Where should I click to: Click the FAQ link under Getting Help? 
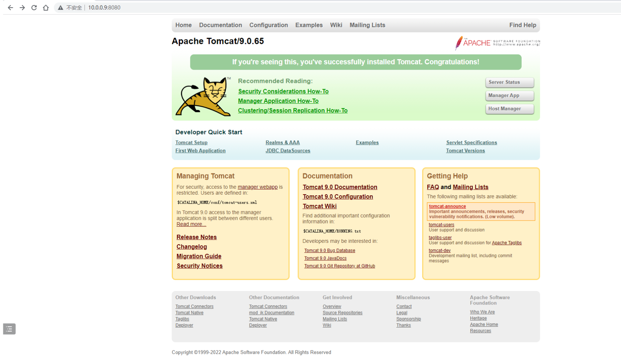[433, 187]
